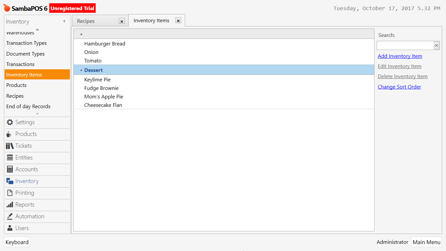Select Transaction Types in the Inventory menu
The width and height of the screenshot is (446, 251).
26,43
